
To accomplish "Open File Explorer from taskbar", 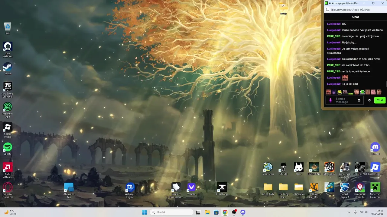I will [207, 212].
